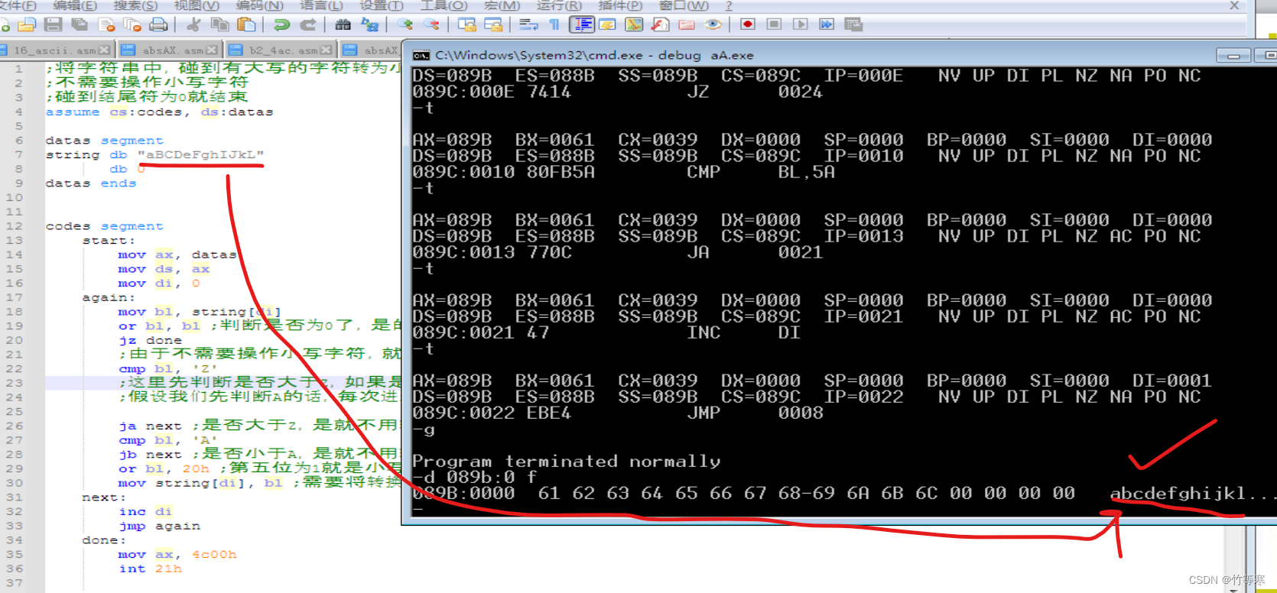The image size is (1277, 593).
Task: Click the 'abcdefghijkl' dump output in cmd
Action: [1178, 494]
